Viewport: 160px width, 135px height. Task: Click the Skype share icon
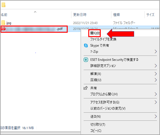(86, 46)
